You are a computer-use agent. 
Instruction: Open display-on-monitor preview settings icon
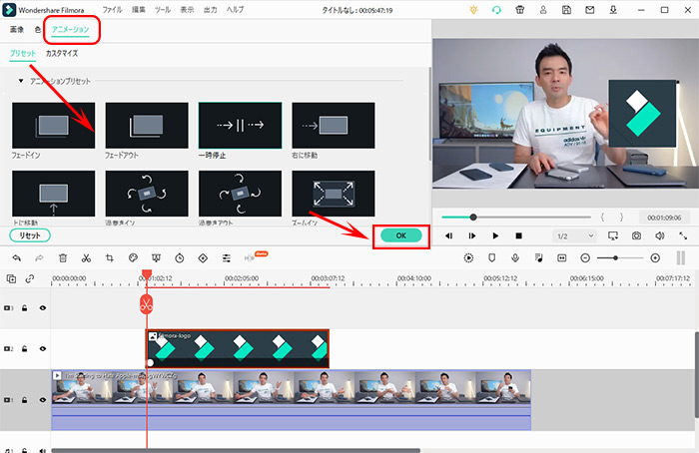[x=613, y=235]
